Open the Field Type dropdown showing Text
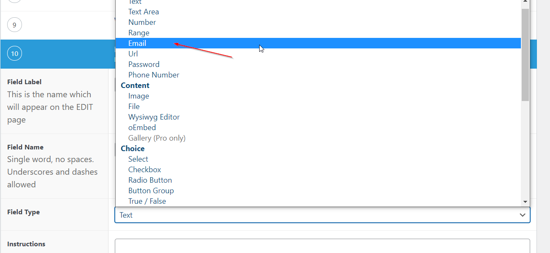Image resolution: width=550 pixels, height=253 pixels. tap(322, 215)
